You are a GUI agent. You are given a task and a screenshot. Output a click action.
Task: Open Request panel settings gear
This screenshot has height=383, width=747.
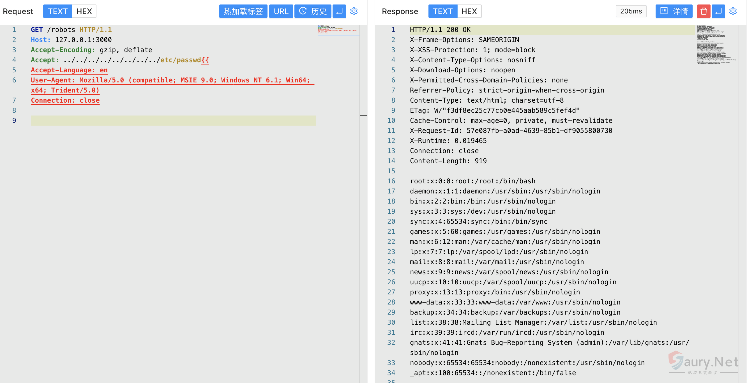click(354, 11)
